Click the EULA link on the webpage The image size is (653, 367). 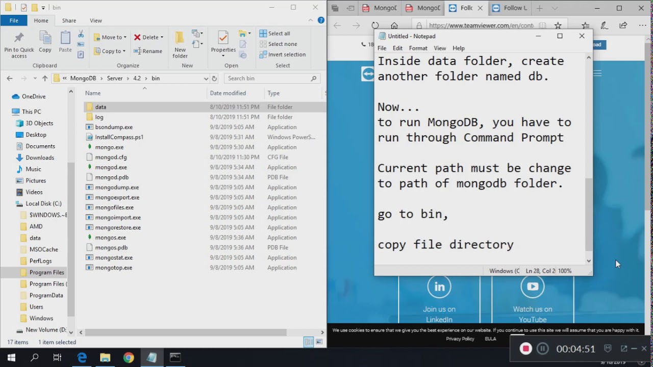click(x=490, y=339)
